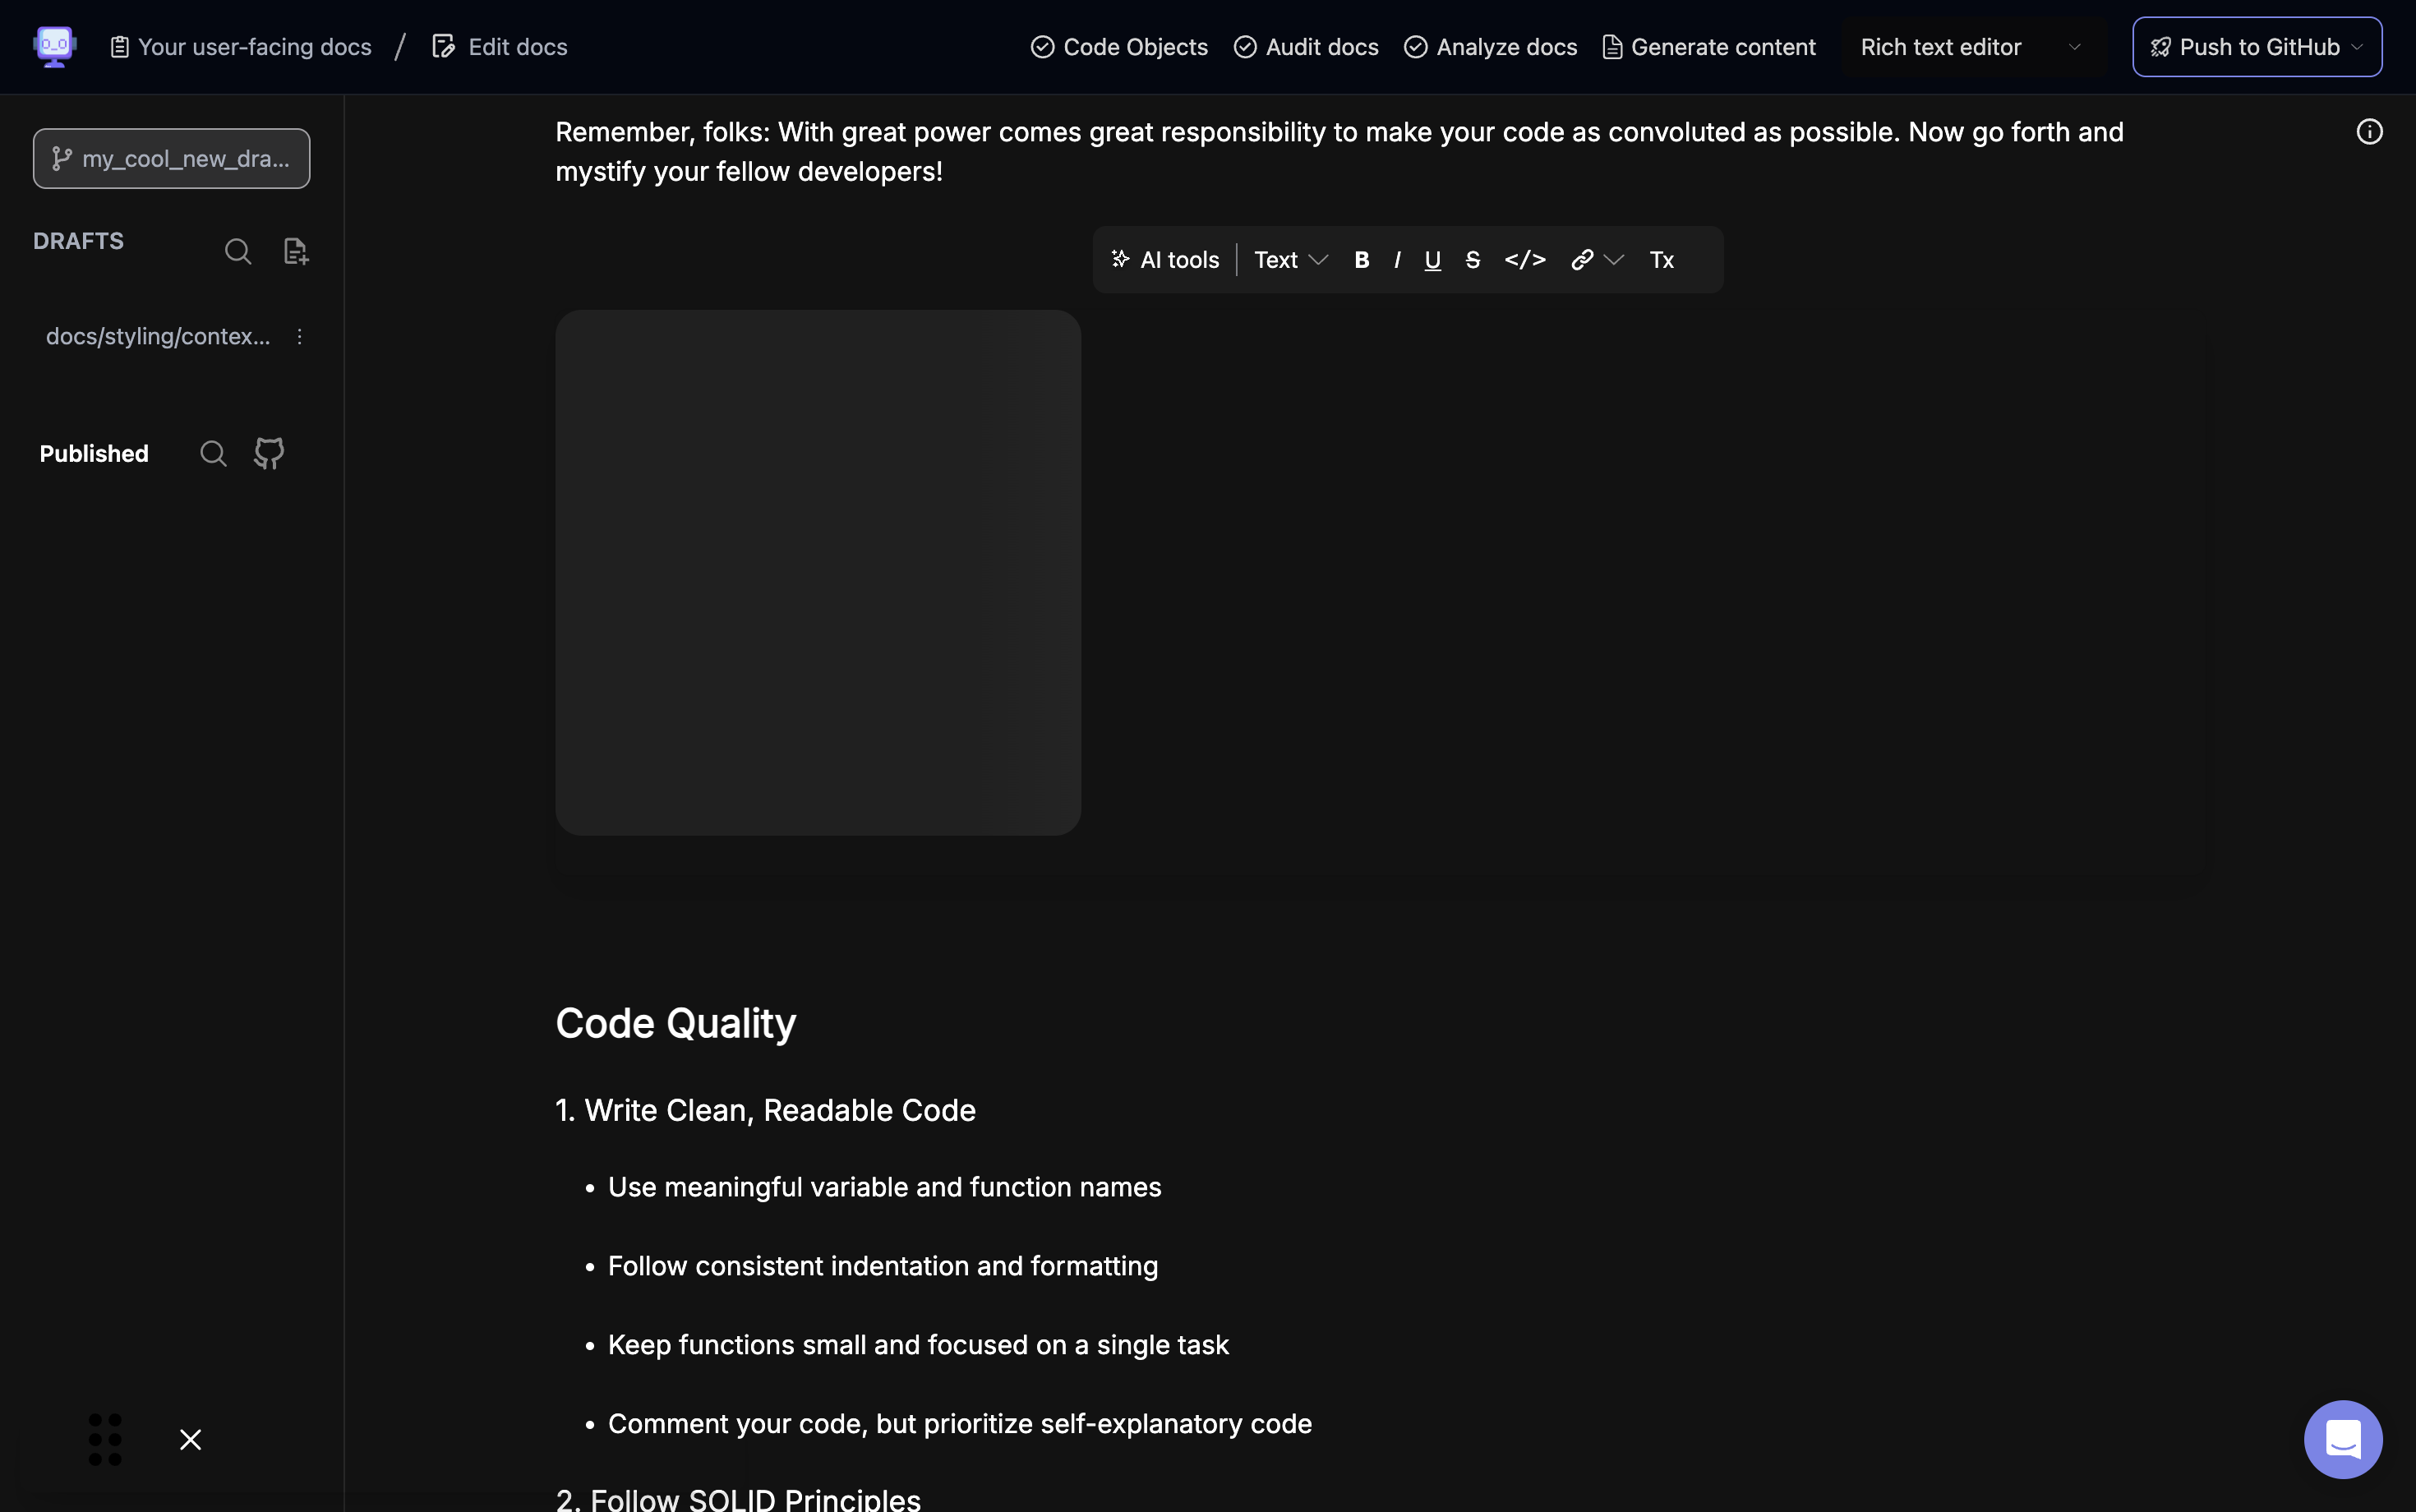Apply strikethrough to selected text
Screen dimensions: 2416x1512
[x=1473, y=260]
